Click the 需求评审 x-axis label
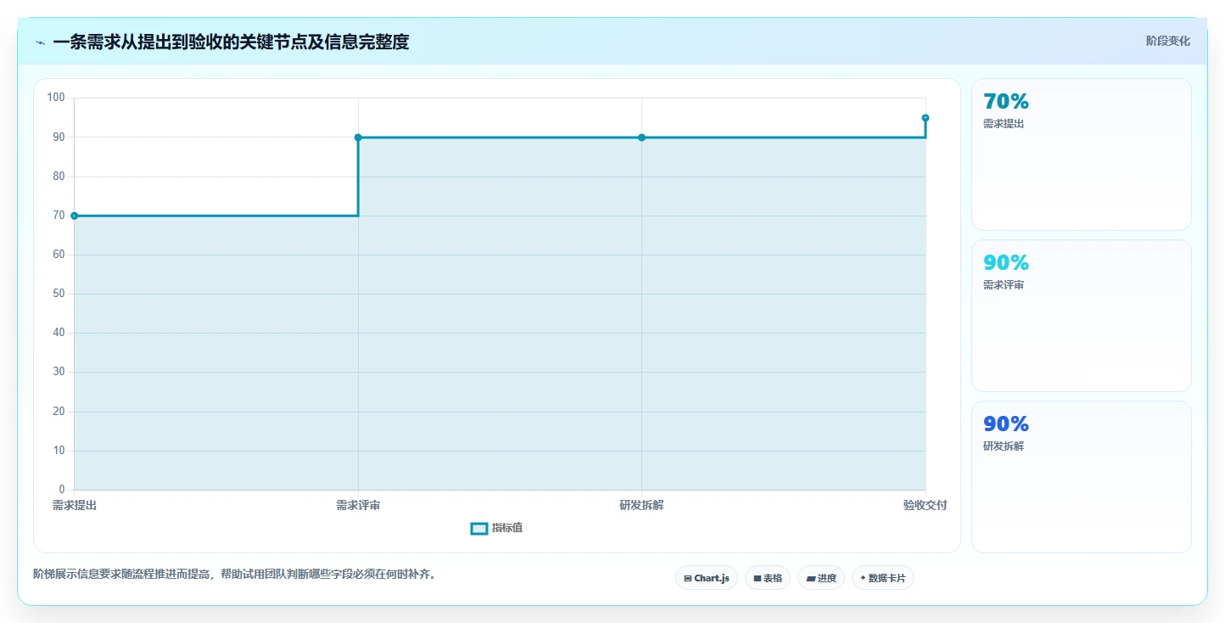 pos(358,505)
